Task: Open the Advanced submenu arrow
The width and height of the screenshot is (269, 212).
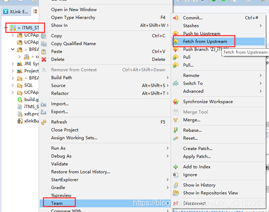Action: click(261, 91)
